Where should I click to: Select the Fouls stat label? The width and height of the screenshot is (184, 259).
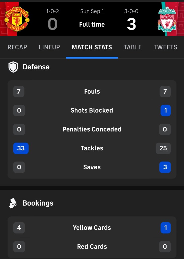pos(92,92)
